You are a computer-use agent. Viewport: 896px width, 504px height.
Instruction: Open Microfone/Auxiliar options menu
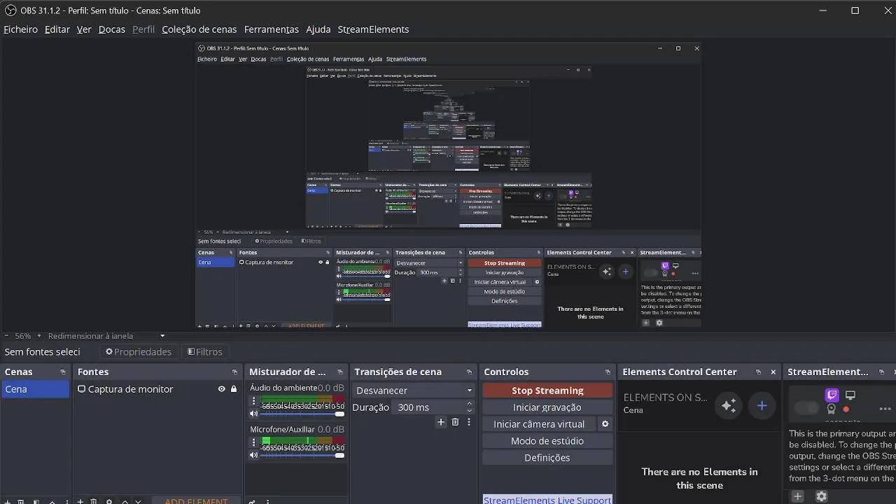pyautogui.click(x=254, y=442)
